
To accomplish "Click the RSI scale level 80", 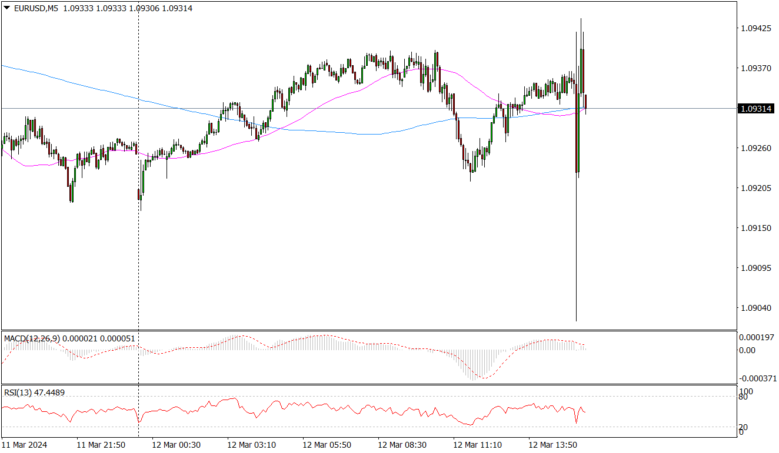I will (744, 397).
